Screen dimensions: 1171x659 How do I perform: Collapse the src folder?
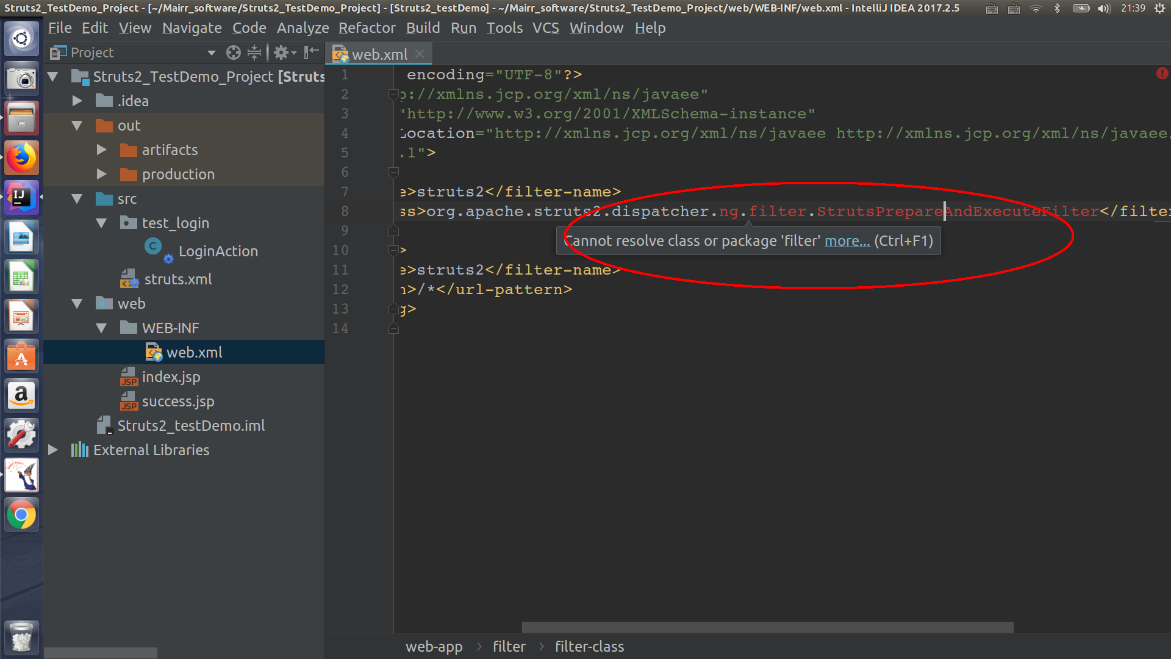pos(77,199)
